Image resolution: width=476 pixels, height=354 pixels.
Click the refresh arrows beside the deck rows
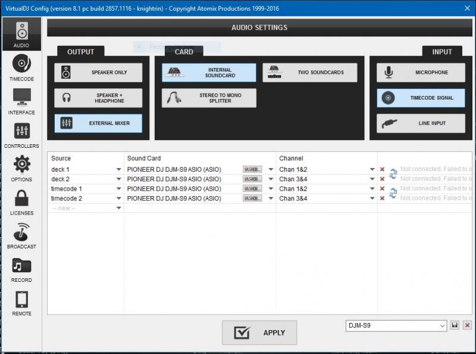tap(393, 173)
